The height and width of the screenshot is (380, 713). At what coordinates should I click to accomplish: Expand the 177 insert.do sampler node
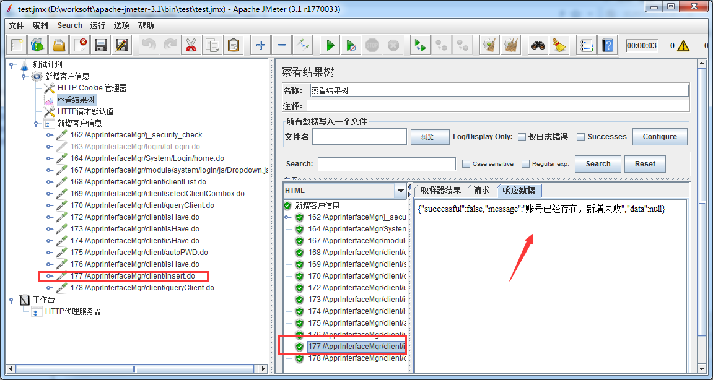tap(49, 276)
